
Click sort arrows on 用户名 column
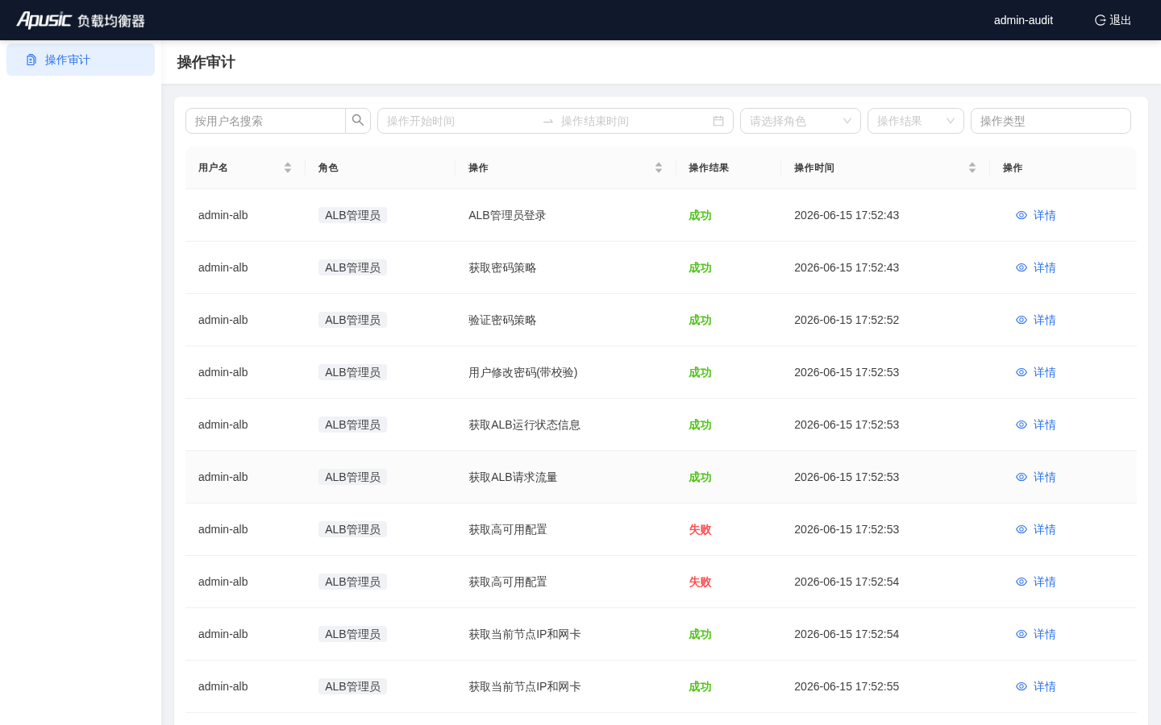(288, 168)
